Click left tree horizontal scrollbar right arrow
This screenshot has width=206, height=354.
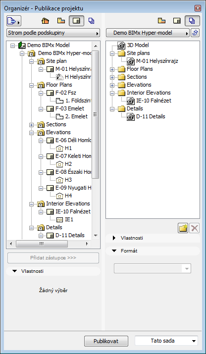coord(87,244)
